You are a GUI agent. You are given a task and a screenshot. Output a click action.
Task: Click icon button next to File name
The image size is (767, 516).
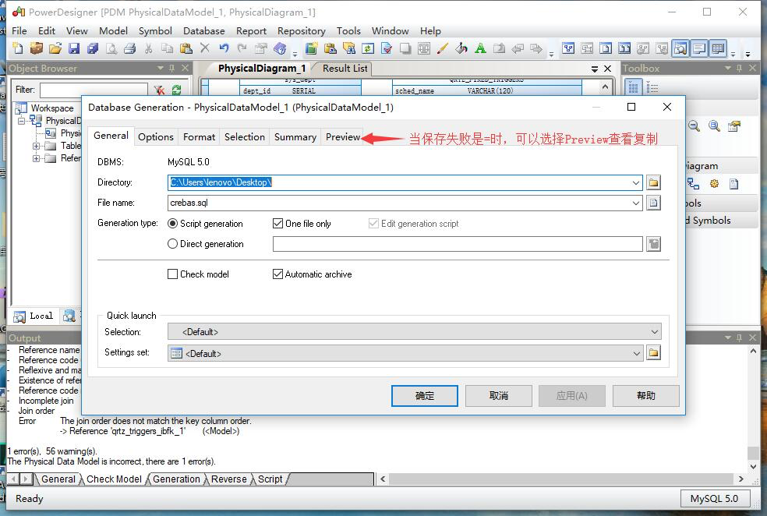coord(653,203)
